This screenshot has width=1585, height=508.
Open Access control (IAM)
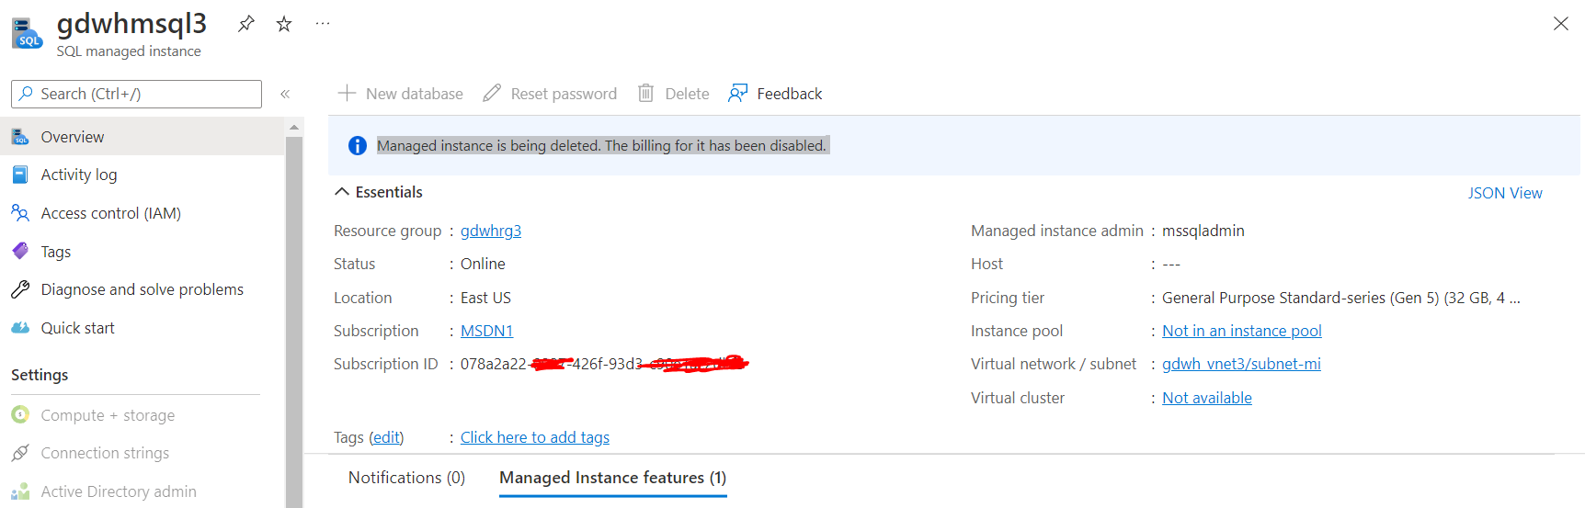tap(143, 213)
